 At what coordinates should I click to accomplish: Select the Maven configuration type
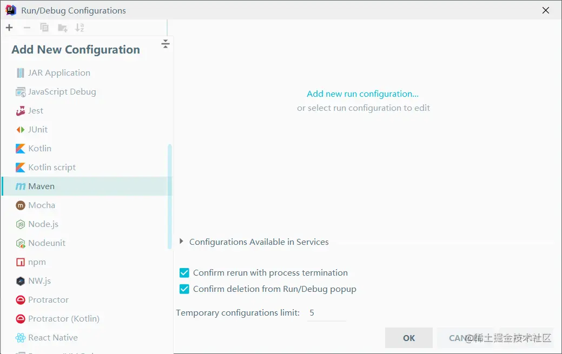87,186
